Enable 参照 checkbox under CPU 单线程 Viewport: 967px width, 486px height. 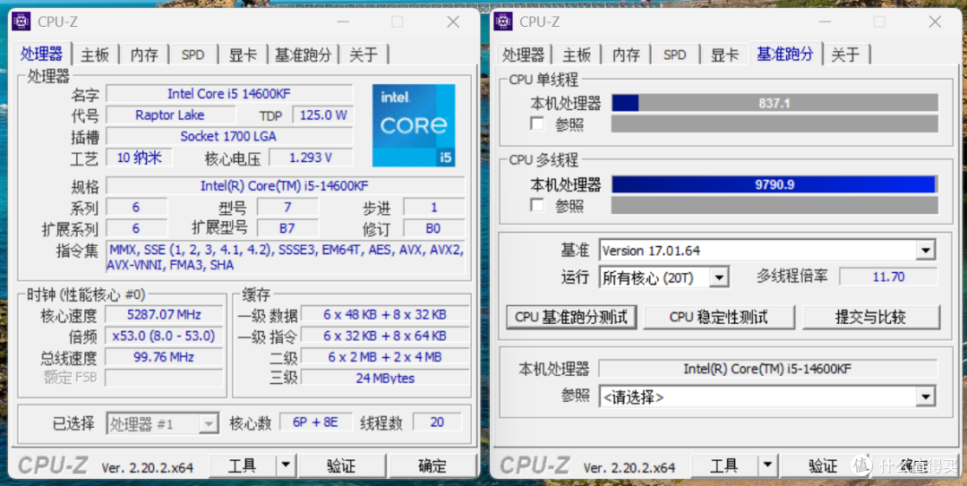pos(538,124)
